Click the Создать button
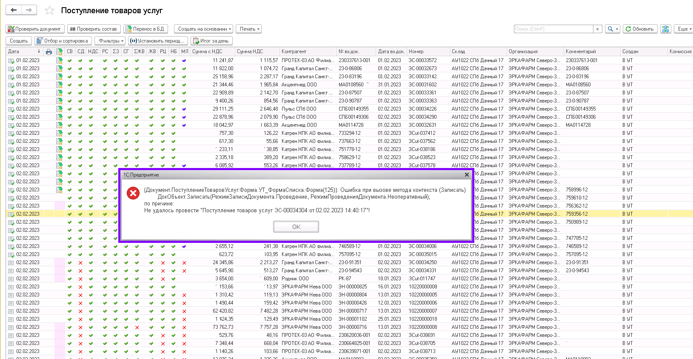This screenshot has width=693, height=359. (x=19, y=41)
